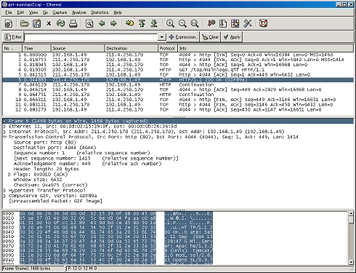Reload the capture file icon
Image resolution: width=356 pixels, height=273 pixels.
[x=60, y=23]
